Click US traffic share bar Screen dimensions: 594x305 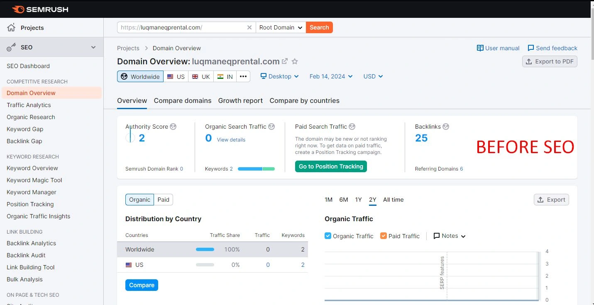coord(205,265)
